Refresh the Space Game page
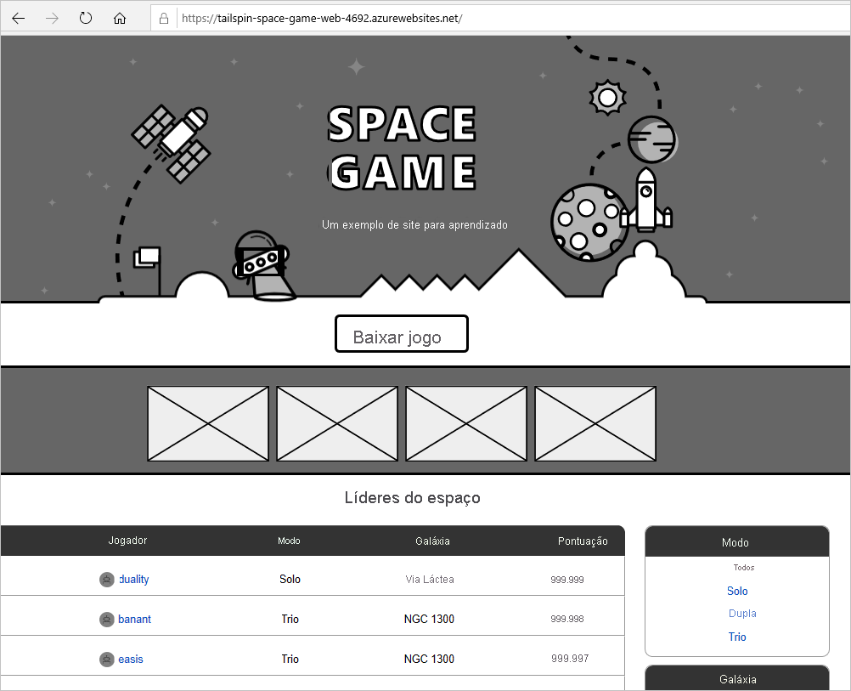Screen dimensions: 851x691 (85, 17)
